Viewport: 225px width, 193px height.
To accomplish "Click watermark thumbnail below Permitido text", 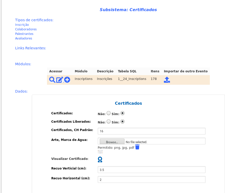I will (x=100, y=152).
